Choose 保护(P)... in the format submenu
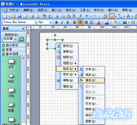 tap(92, 98)
